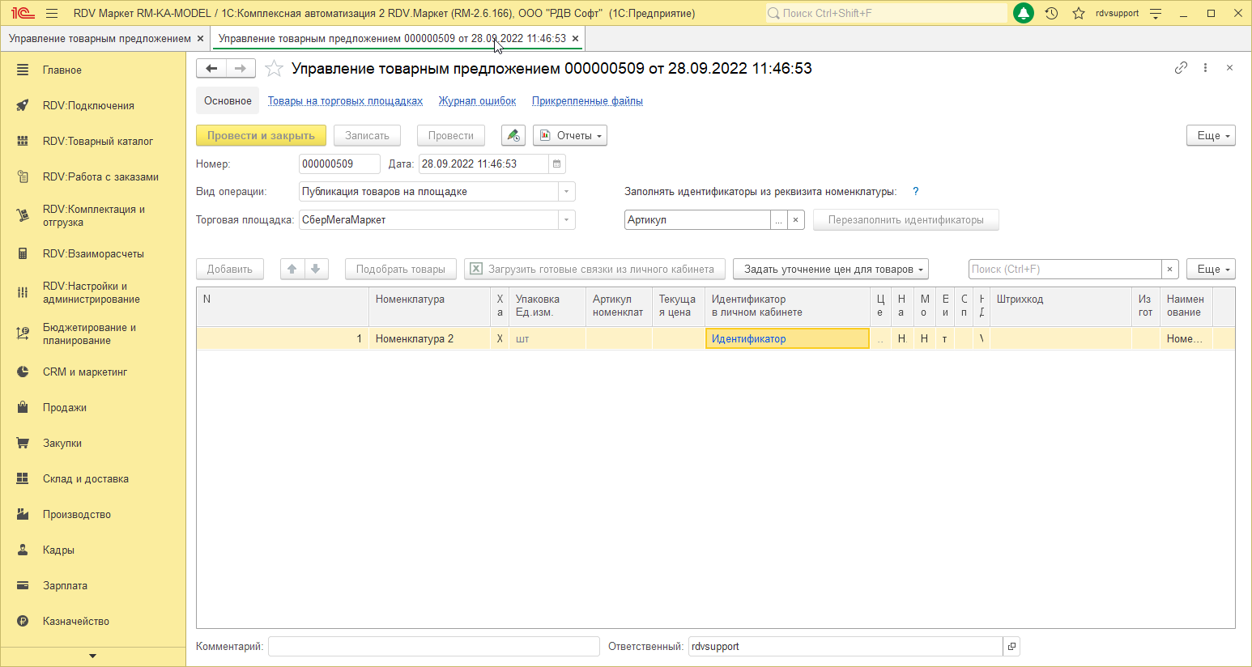Open the Отчеты dropdown menu
This screenshot has width=1252, height=667.
[570, 136]
